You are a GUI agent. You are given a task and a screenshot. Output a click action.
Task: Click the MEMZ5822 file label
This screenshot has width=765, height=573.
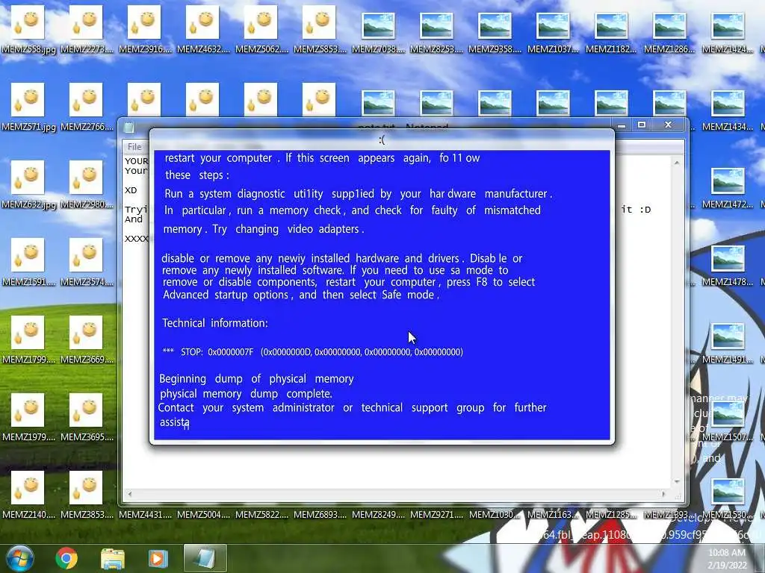[261, 515]
